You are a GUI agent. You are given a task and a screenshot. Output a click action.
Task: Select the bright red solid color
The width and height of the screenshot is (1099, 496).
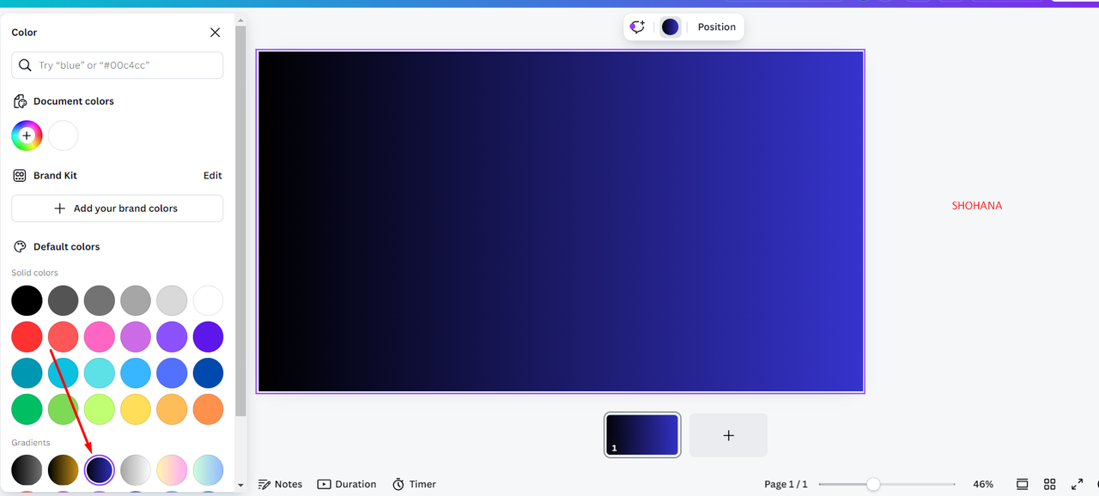point(27,337)
